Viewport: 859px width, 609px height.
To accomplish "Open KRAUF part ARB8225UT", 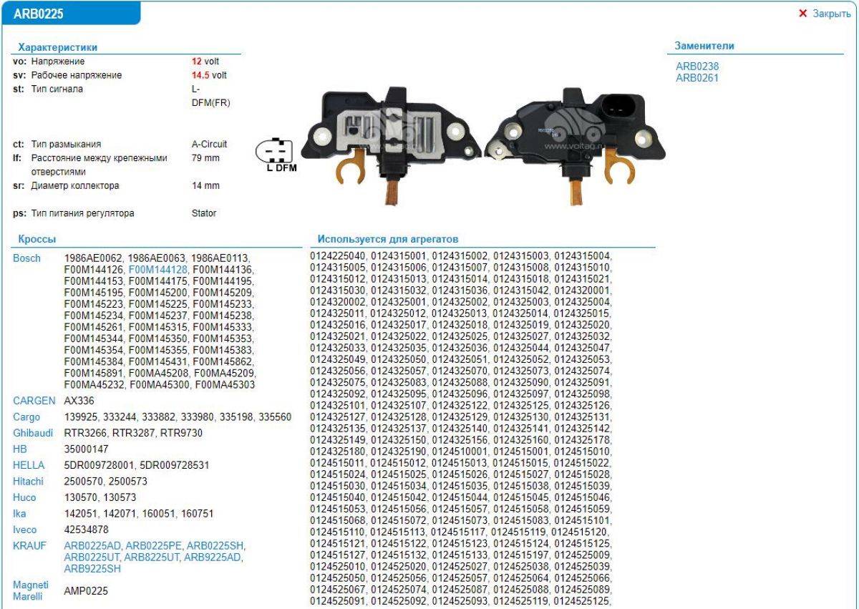I will [152, 557].
